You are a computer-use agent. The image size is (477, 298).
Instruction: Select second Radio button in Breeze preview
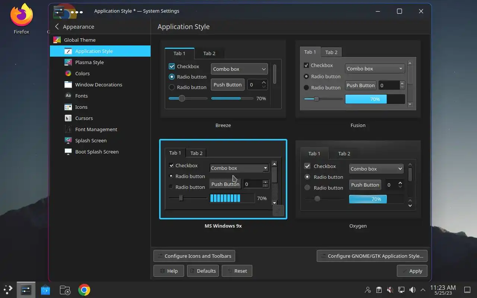pos(172,87)
